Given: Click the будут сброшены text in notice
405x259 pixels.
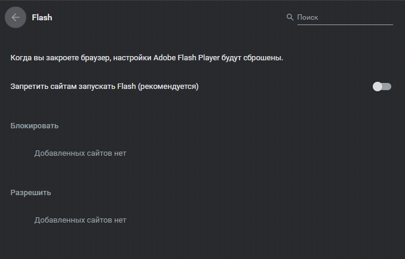Looking at the screenshot, I should [252, 58].
